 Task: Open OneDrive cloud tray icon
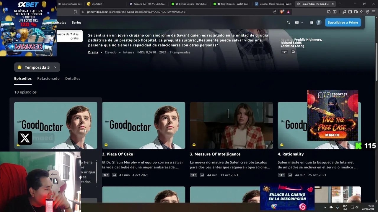[331, 207]
